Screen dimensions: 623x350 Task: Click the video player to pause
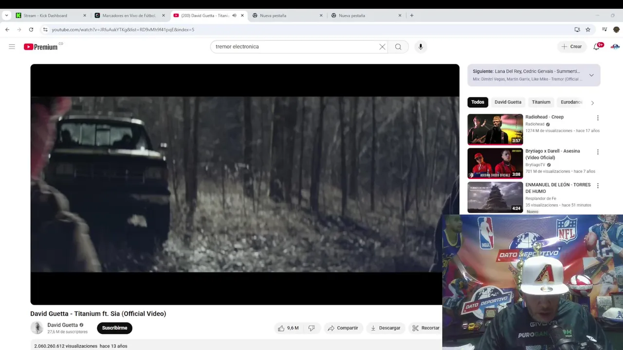pos(245,184)
